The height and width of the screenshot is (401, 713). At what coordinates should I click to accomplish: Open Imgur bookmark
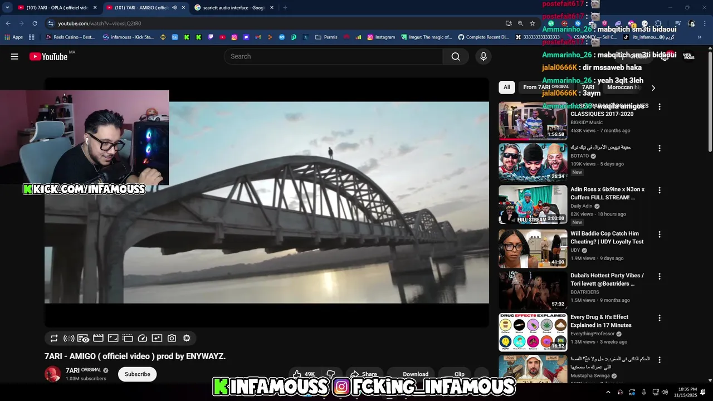pos(426,37)
